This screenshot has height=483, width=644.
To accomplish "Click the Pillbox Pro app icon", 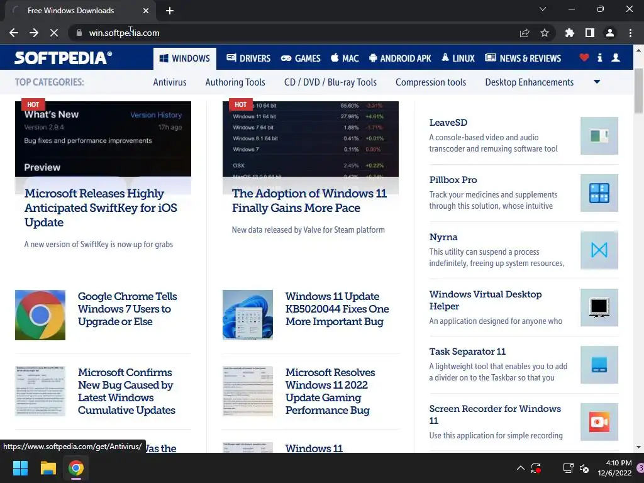I will tap(599, 193).
